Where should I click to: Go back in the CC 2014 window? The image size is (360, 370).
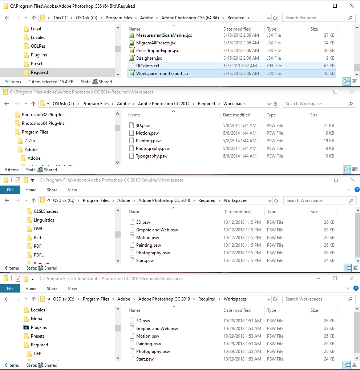coord(7,104)
